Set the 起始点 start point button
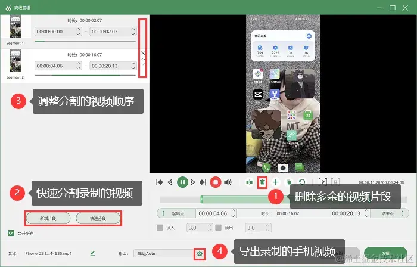Image resolution: width=417 pixels, height=267 pixels. pos(176,213)
